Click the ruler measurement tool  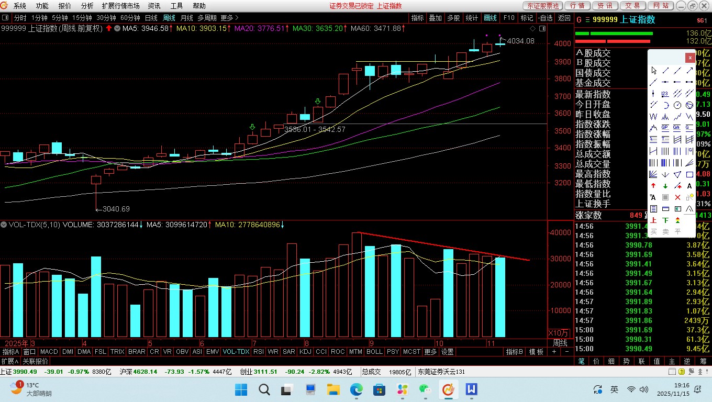[x=665, y=209]
